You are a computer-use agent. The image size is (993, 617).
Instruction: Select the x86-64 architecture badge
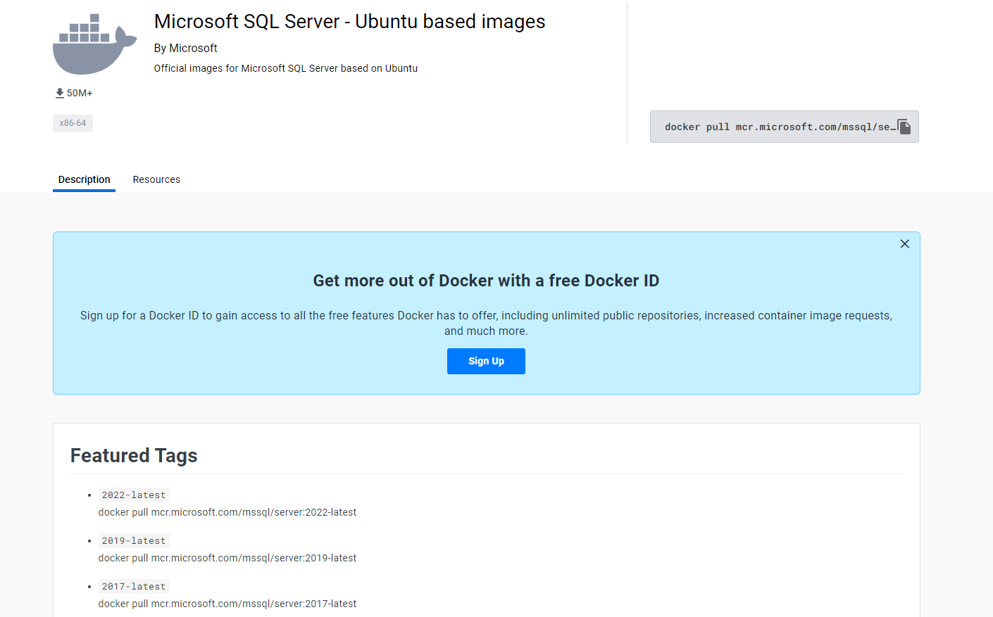73,122
